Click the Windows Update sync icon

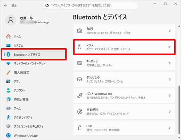coord(8,135)
